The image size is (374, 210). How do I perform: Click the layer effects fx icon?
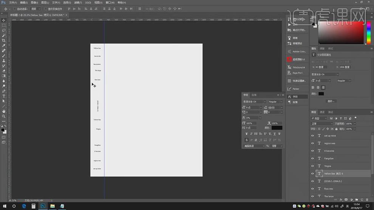click(341, 199)
